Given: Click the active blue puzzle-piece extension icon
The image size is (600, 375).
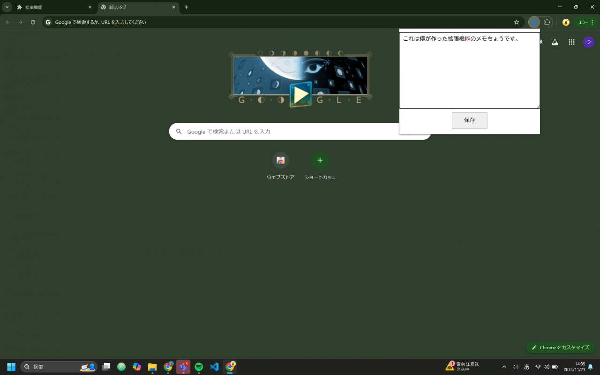Looking at the screenshot, I should [x=534, y=22].
